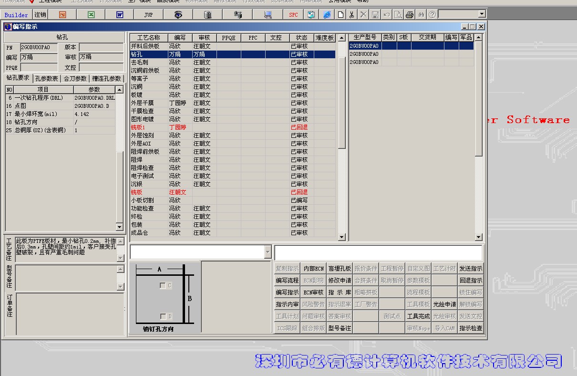Image resolution: width=577 pixels, height=376 pixels.
Task: Open the Word export icon in toolbar
Action: (120, 15)
